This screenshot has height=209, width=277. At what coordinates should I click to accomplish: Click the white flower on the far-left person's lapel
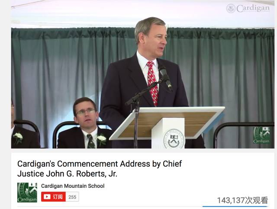18,137
